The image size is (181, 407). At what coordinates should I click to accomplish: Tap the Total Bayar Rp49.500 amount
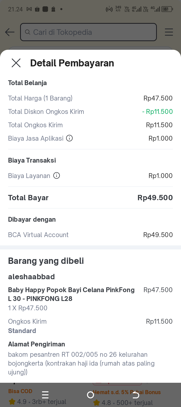coord(155,198)
